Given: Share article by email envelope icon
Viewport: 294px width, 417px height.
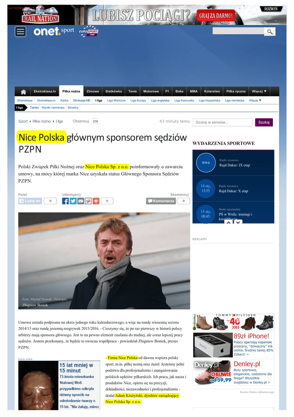Looking at the screenshot, I should [x=80, y=201].
